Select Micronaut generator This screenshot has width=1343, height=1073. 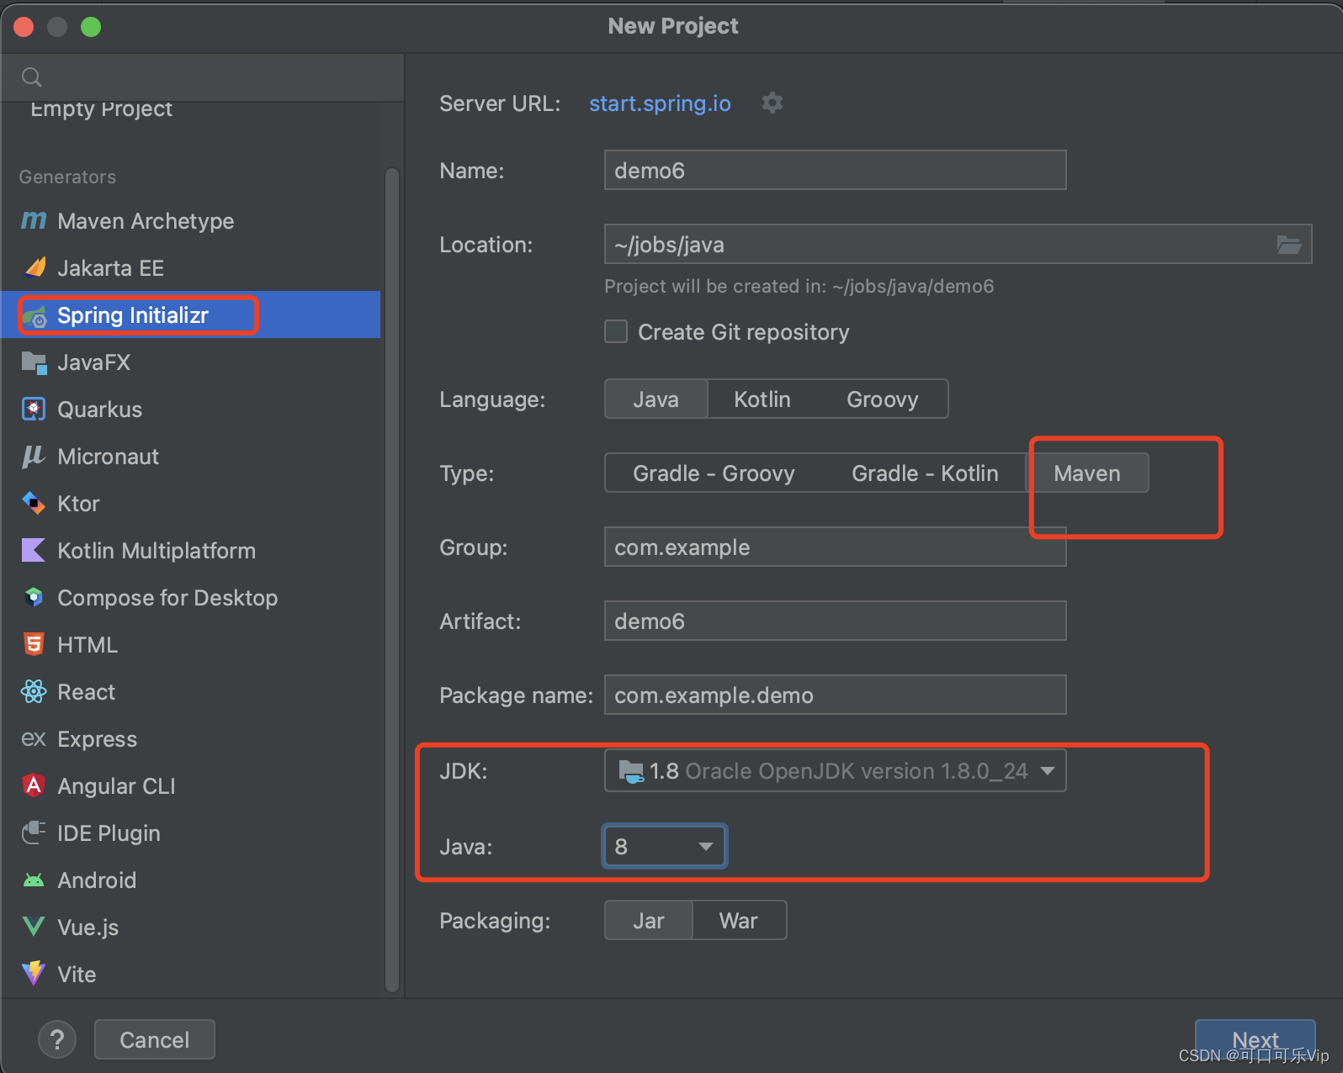[191, 457]
